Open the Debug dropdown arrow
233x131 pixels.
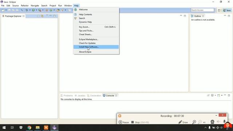pos(30,10)
